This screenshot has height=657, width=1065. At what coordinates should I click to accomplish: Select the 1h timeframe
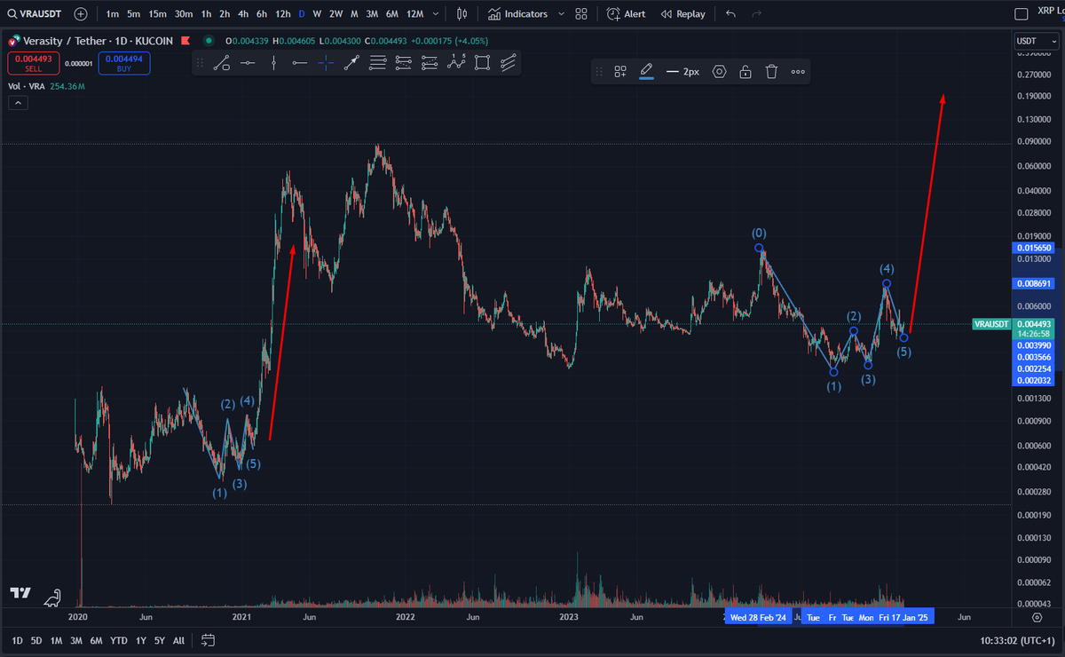(206, 13)
